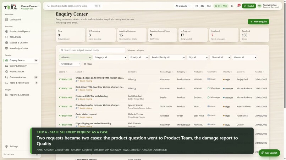Click the New enquiry button
The height and width of the screenshot is (160, 286).
click(x=258, y=22)
